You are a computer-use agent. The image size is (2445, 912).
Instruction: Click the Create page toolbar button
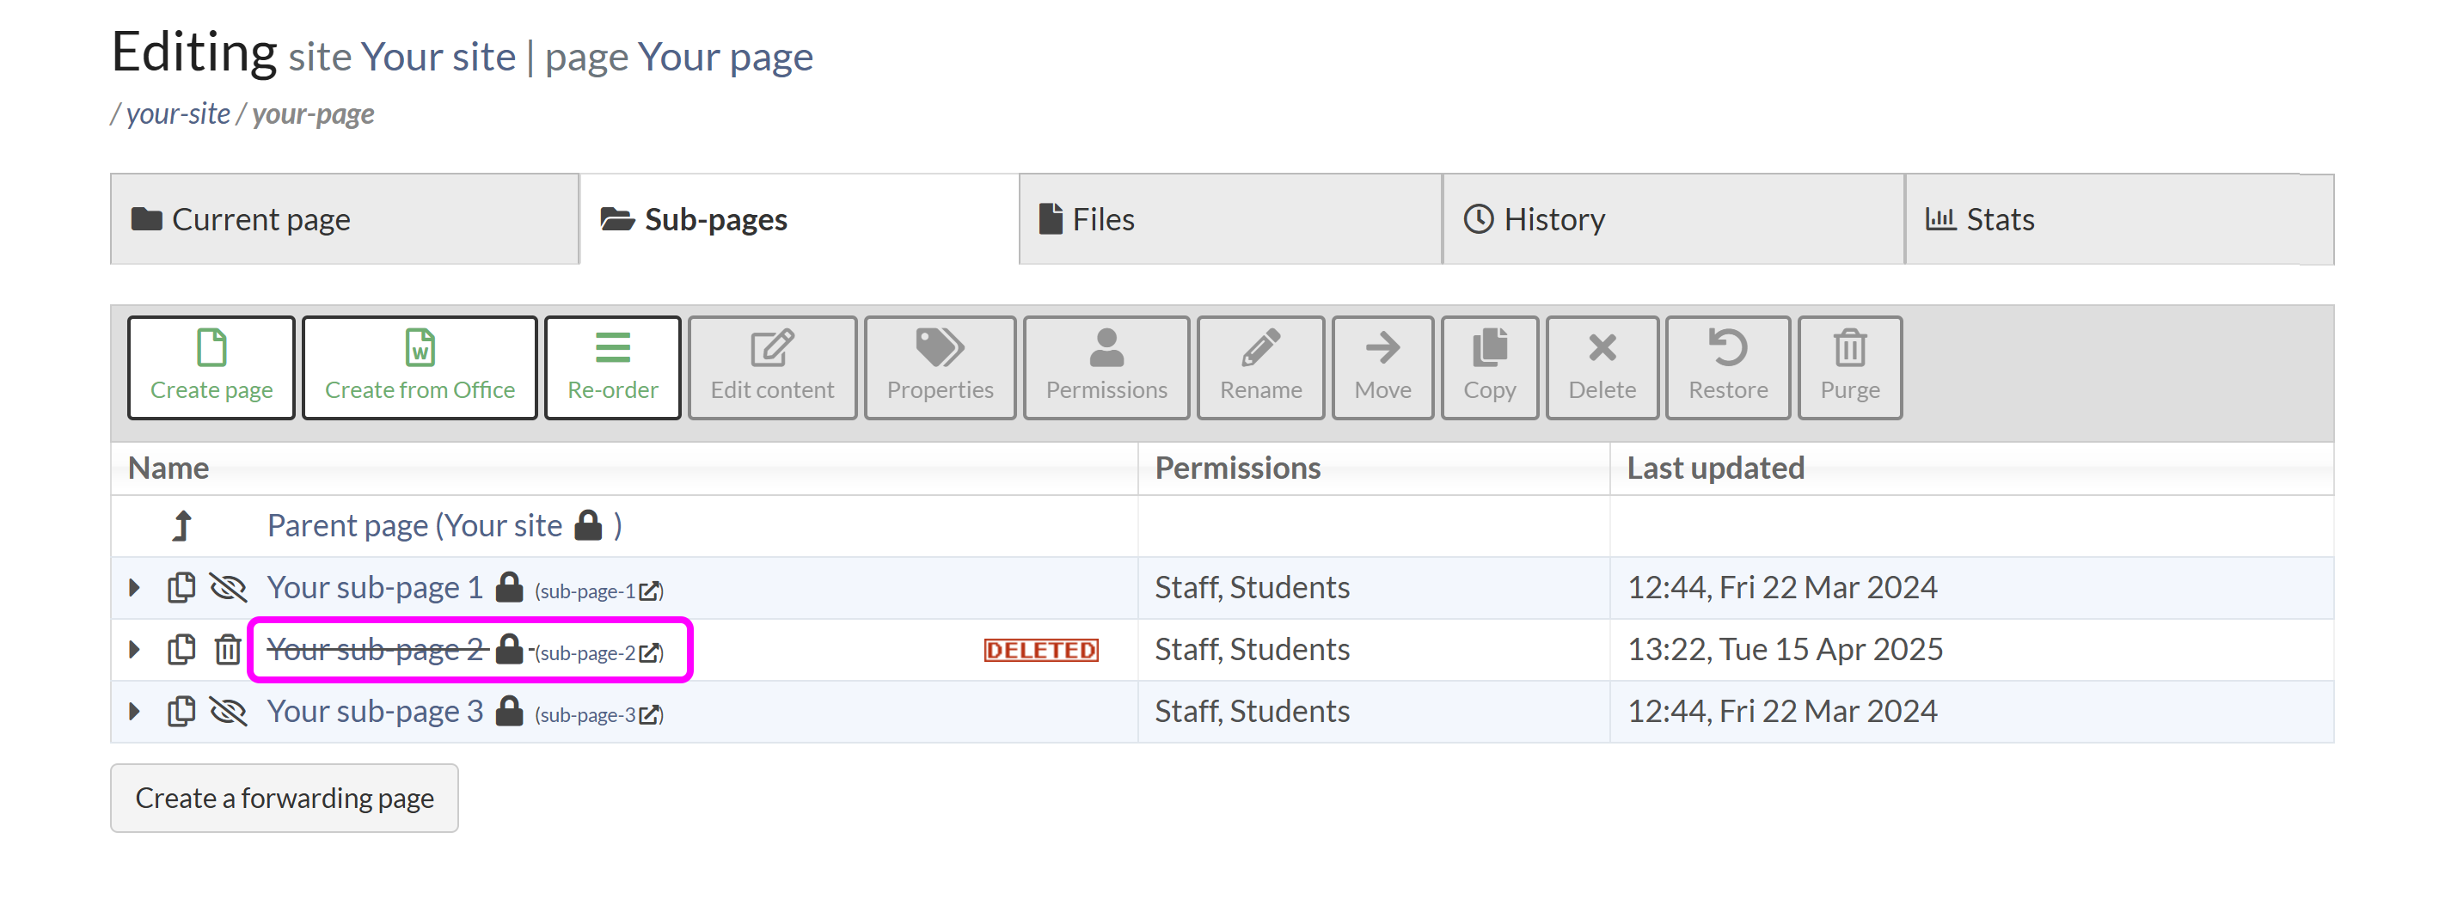point(211,367)
